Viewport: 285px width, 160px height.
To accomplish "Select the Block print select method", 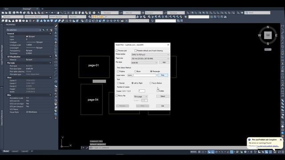I will click(135, 72).
